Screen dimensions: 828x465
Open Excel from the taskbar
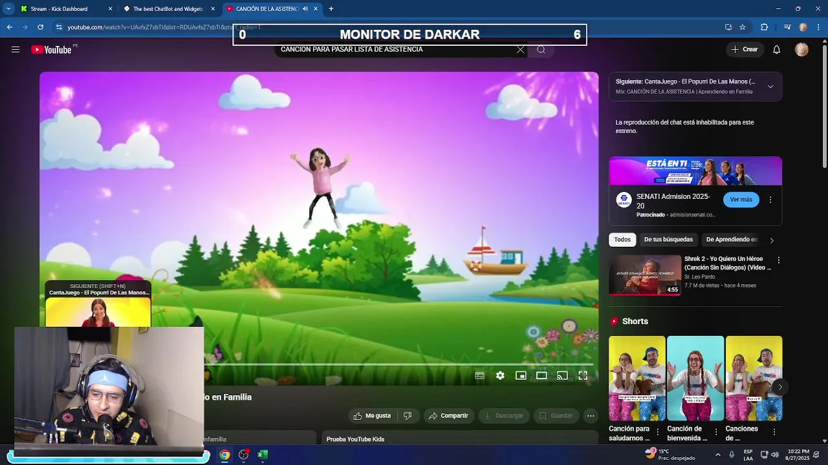click(x=263, y=455)
